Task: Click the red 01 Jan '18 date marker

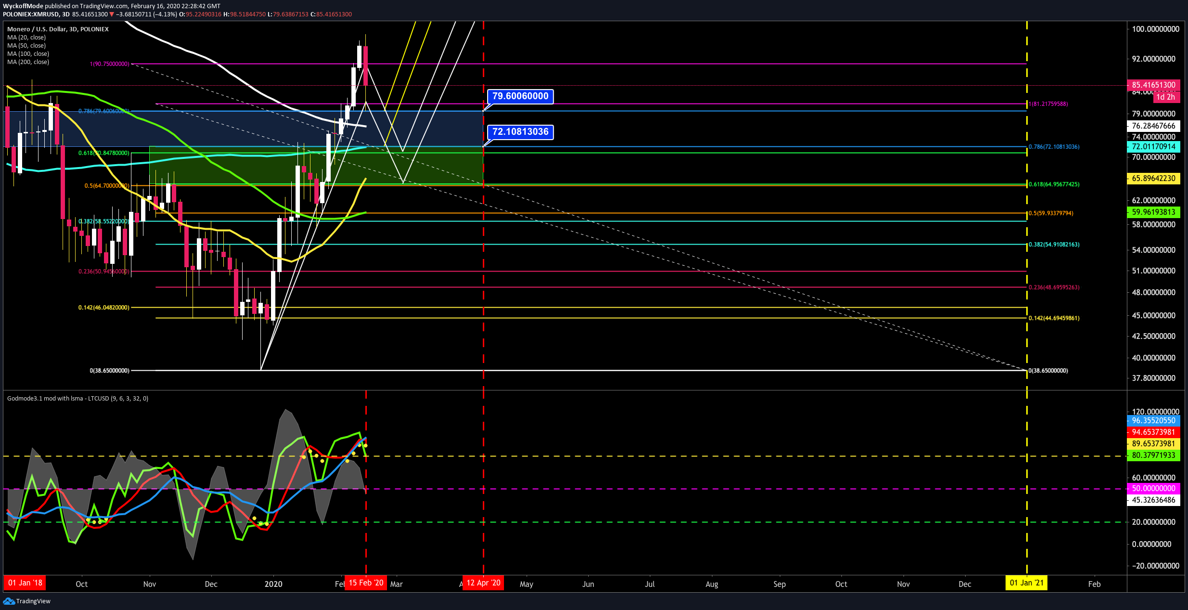Action: tap(25, 583)
